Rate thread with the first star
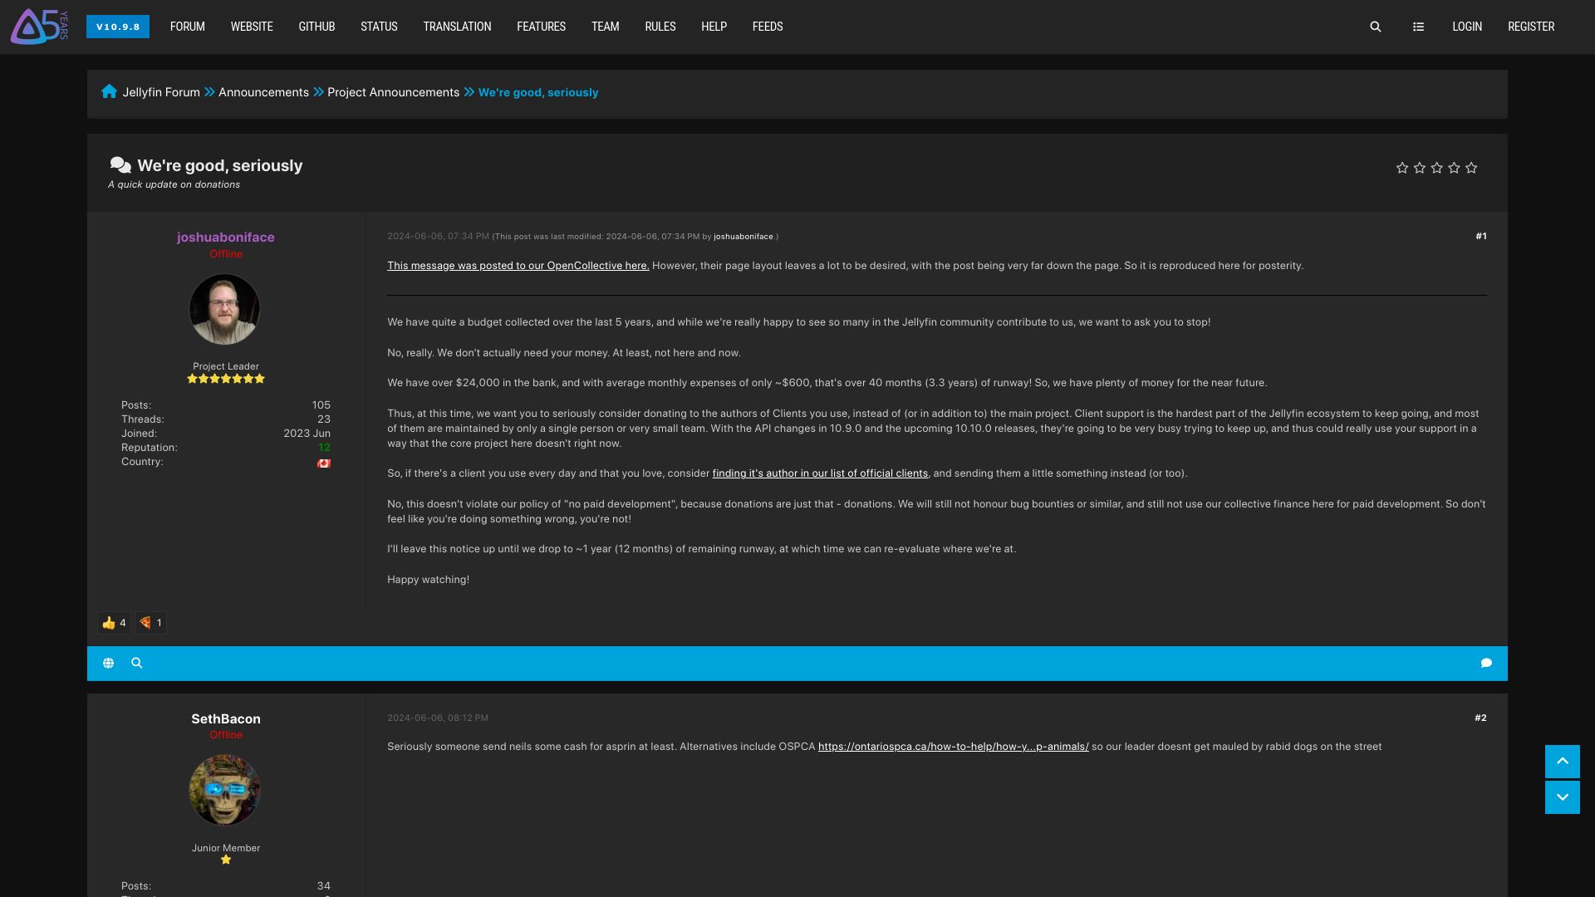This screenshot has height=897, width=1595. [x=1402, y=168]
